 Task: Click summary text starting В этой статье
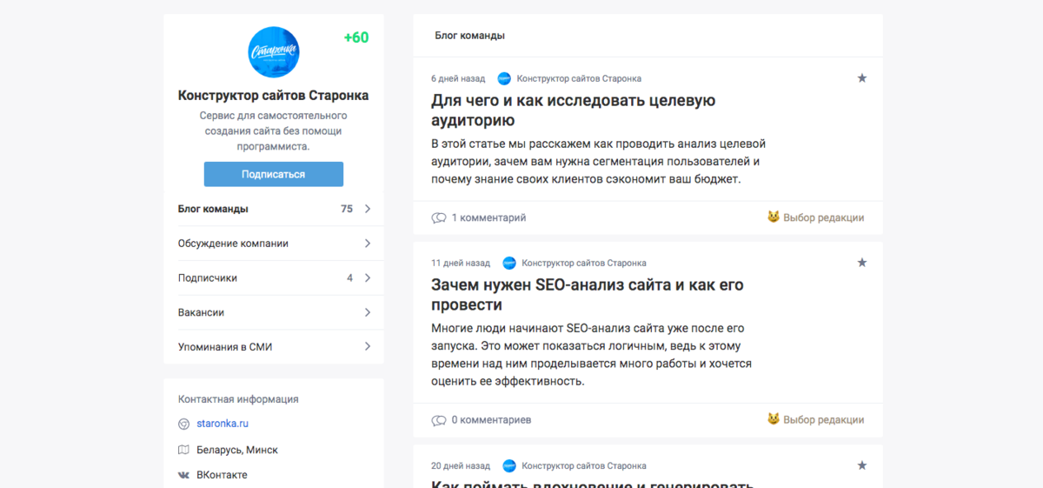598,162
